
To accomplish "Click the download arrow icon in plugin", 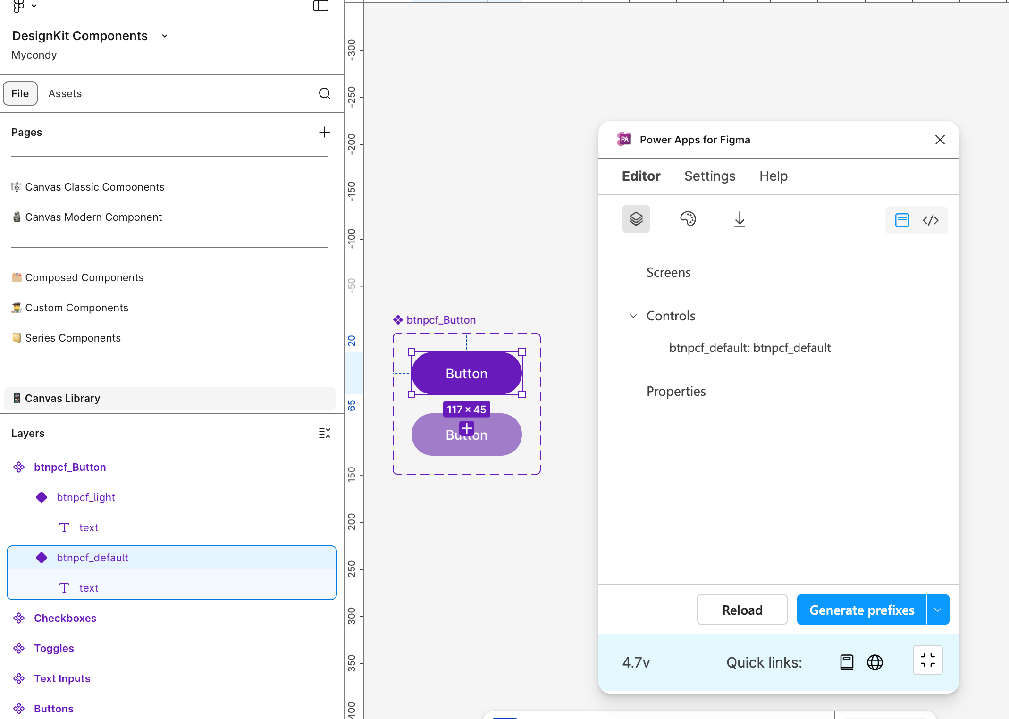I will (x=740, y=219).
